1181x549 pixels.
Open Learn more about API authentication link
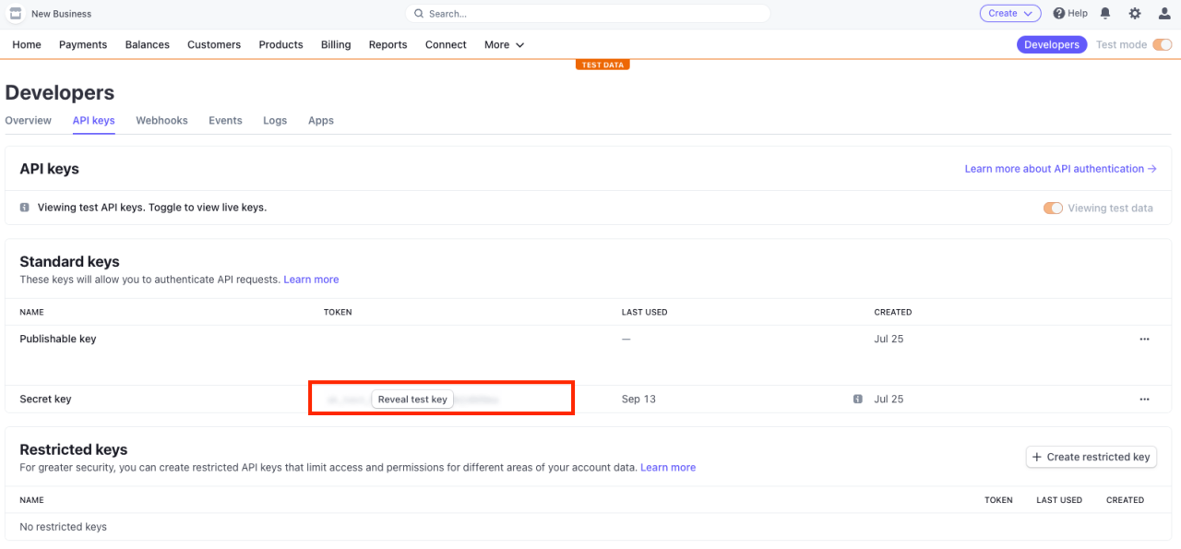pos(1061,169)
